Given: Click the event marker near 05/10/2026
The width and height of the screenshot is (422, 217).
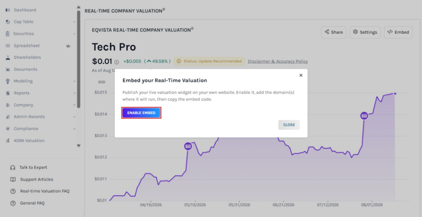Looking at the screenshot, I should point(188,146).
